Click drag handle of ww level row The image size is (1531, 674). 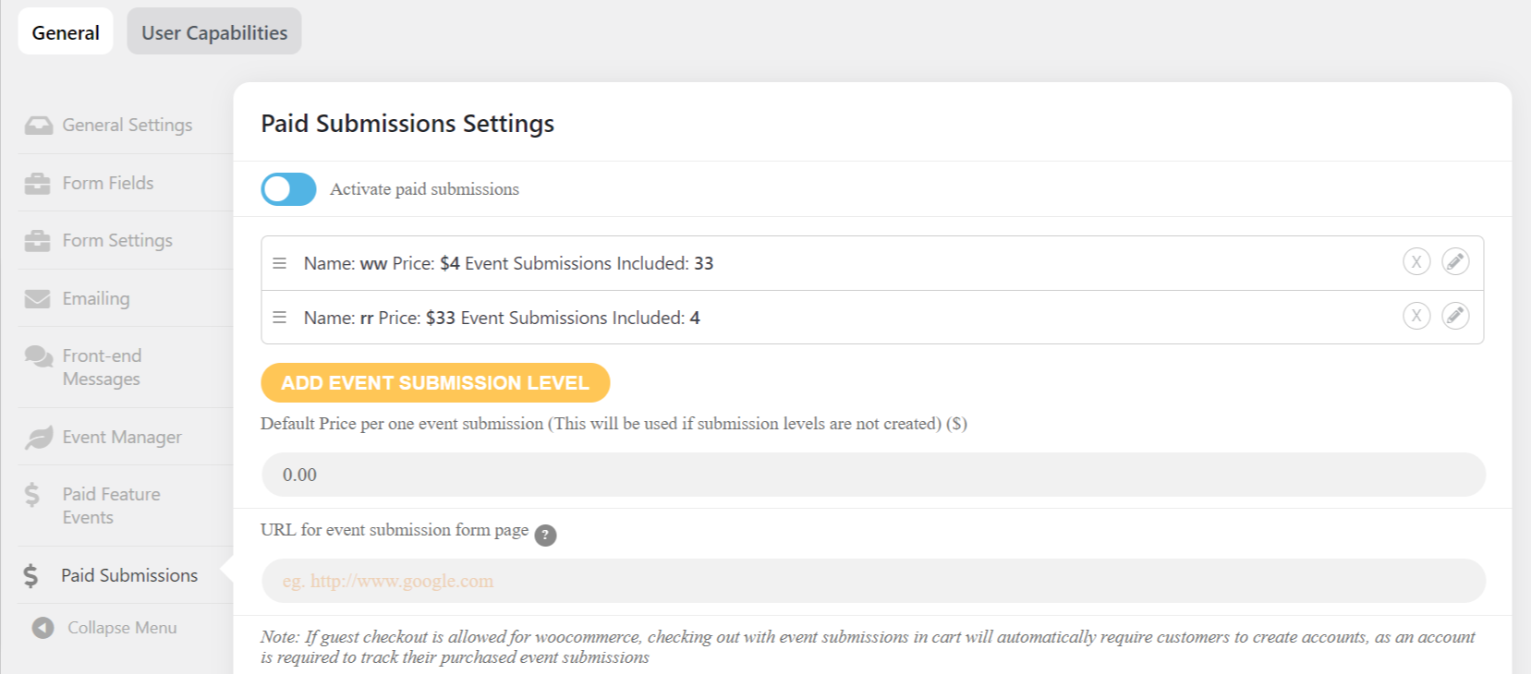279,263
